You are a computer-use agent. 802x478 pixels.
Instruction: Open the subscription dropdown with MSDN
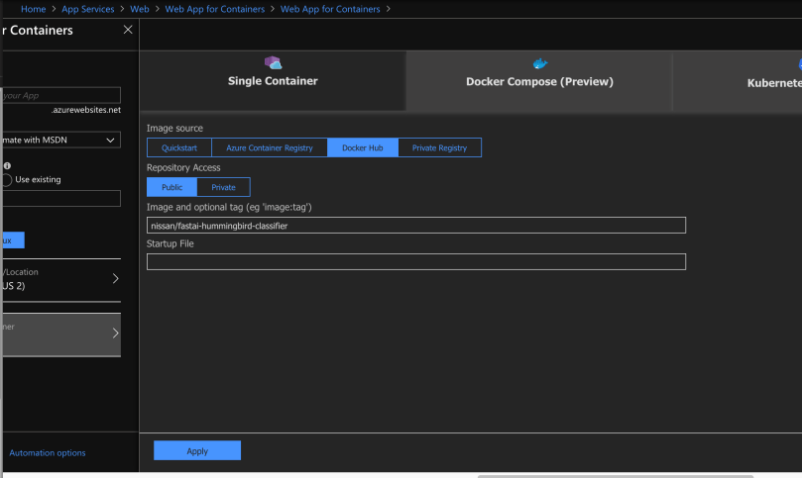pyautogui.click(x=59, y=140)
